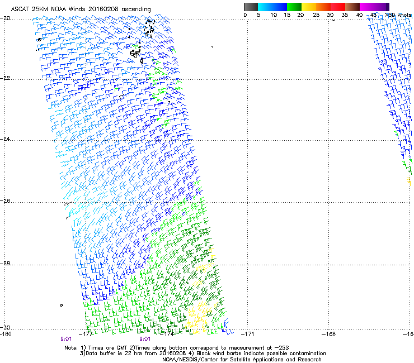Click the '-177' longitude axis label
The image size is (414, 363).
[x=86, y=334]
